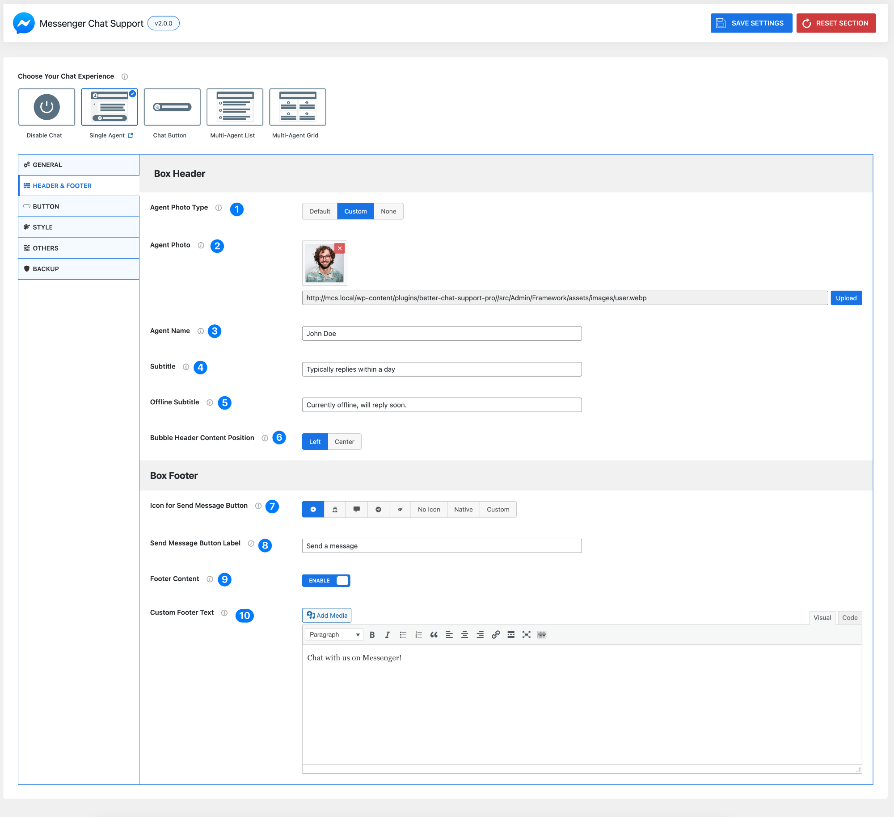Apply bulleted list in footer editor
The height and width of the screenshot is (817, 894).
click(x=403, y=634)
